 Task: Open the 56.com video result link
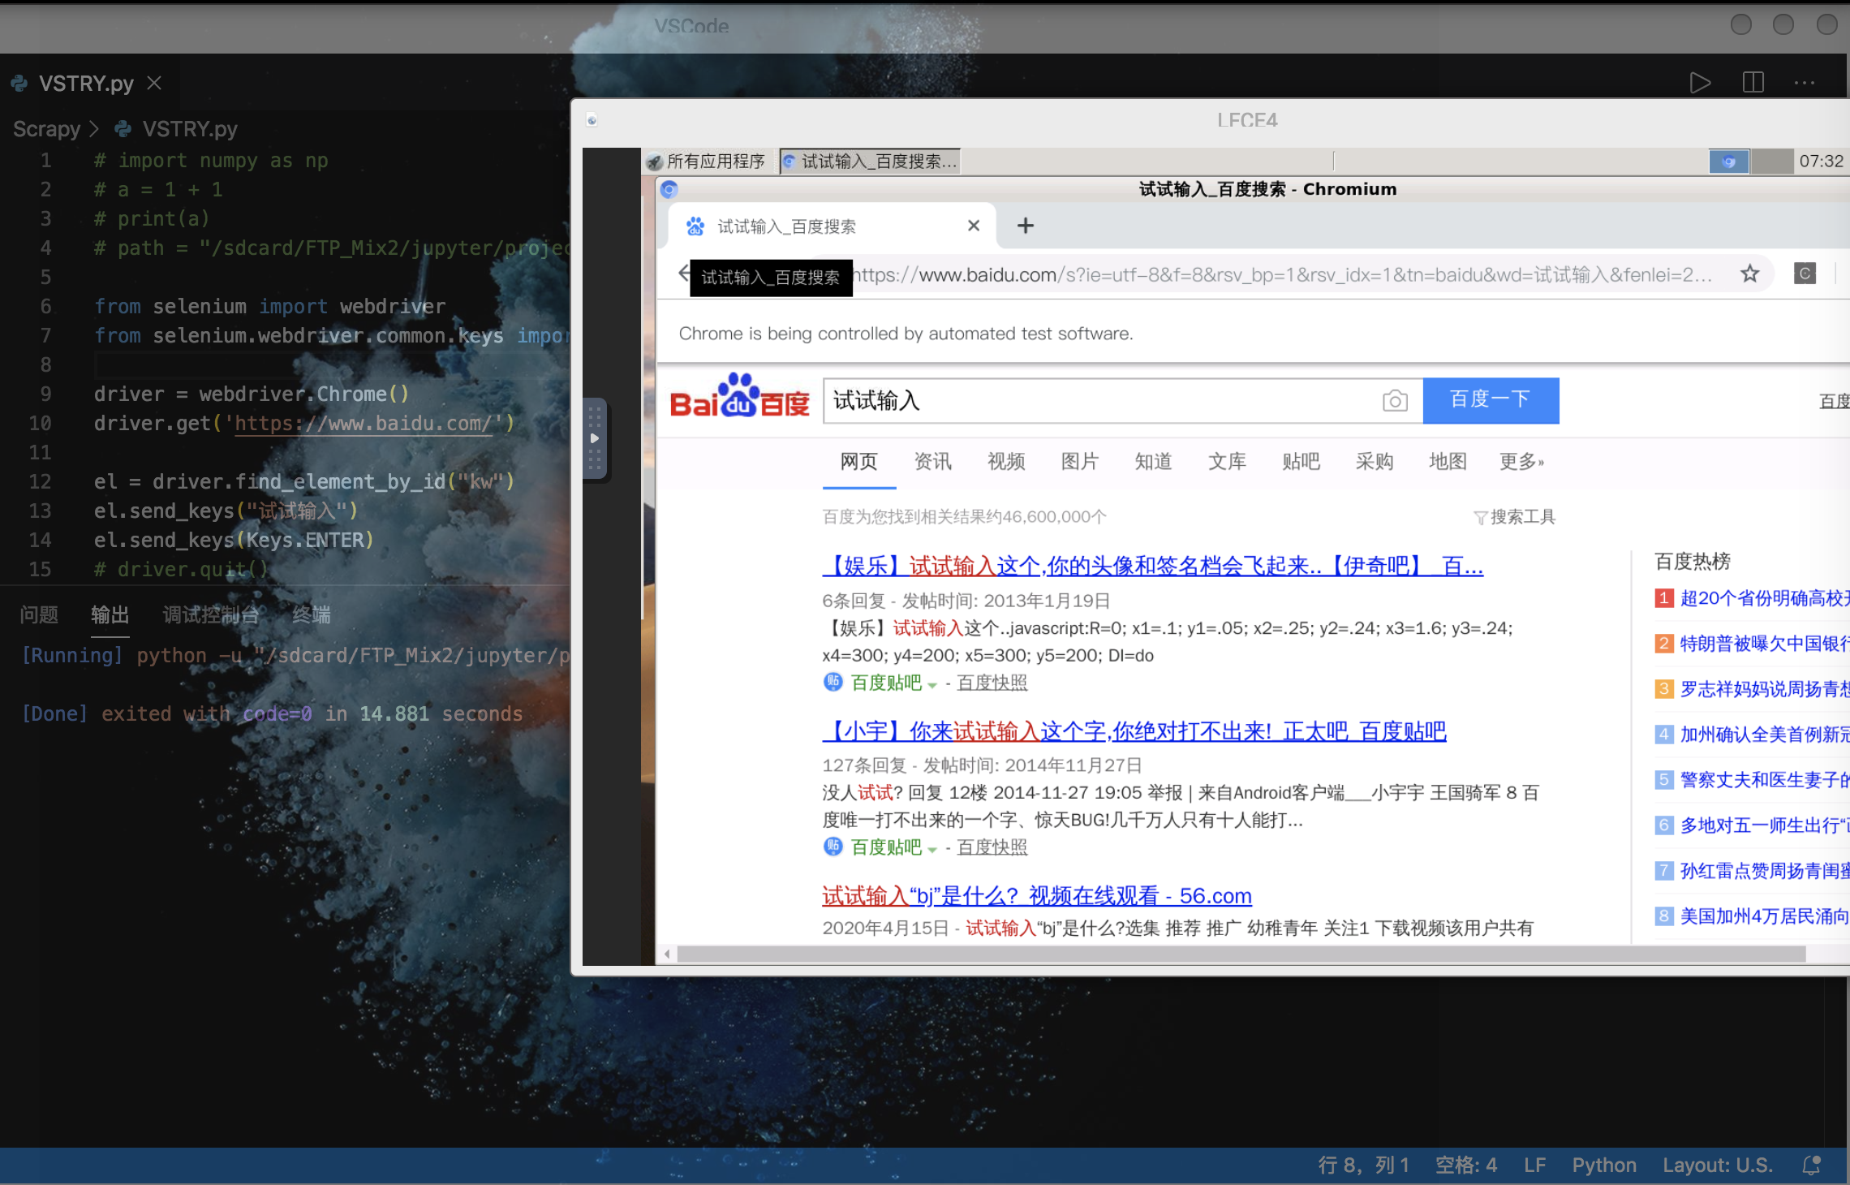tap(1036, 896)
